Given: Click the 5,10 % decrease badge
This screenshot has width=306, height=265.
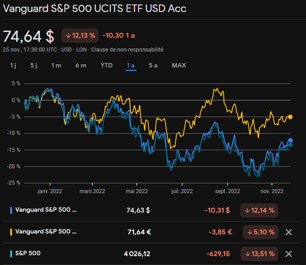Looking at the screenshot, I should (x=261, y=232).
